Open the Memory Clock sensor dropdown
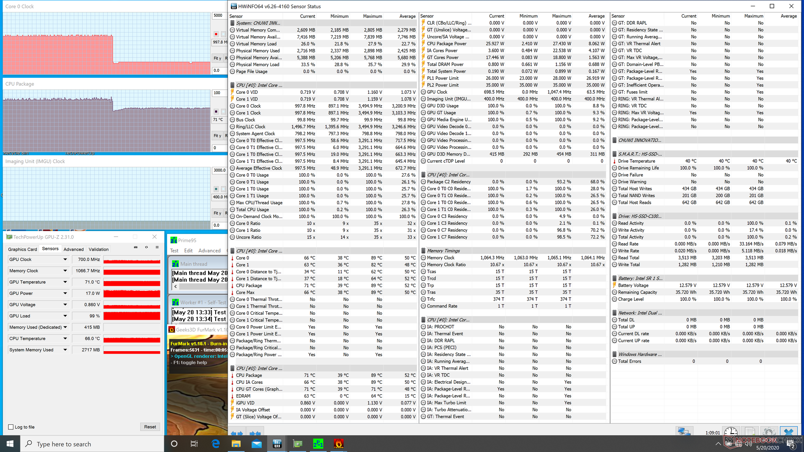This screenshot has width=804, height=452. point(65,271)
